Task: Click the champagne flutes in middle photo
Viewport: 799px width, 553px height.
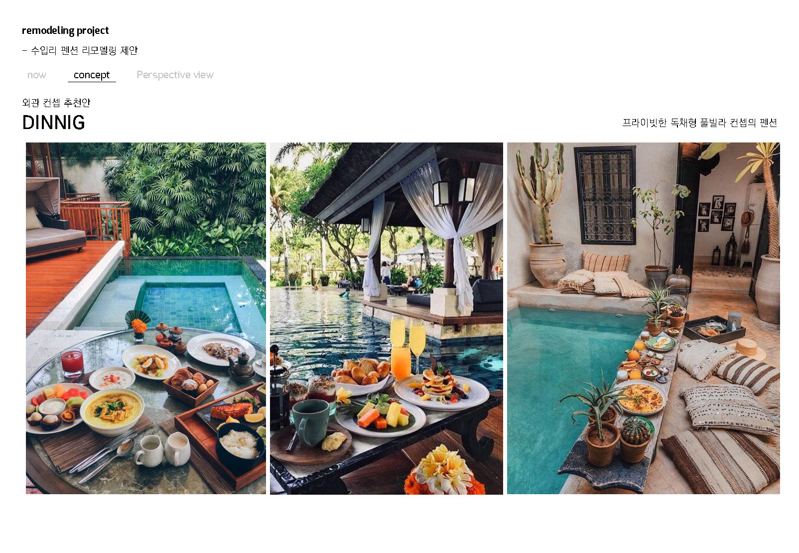Action: [x=407, y=341]
